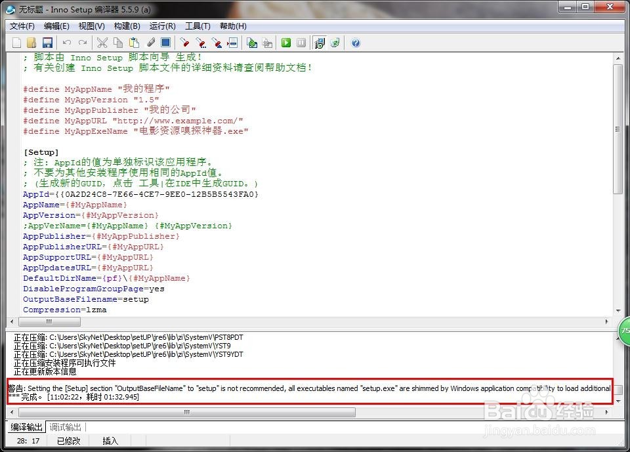Click the 正在压缩安装程序可执行文件 output line
The height and width of the screenshot is (452, 630).
[65, 363]
